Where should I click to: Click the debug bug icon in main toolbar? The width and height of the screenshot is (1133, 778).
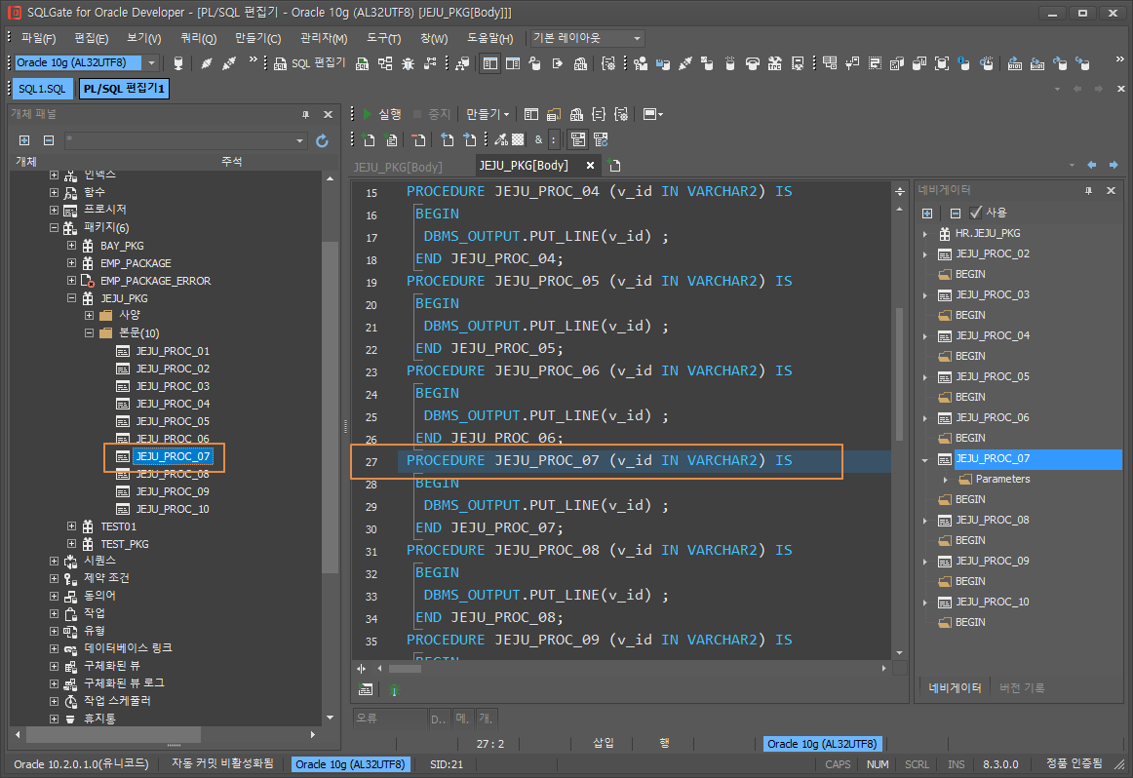click(408, 63)
